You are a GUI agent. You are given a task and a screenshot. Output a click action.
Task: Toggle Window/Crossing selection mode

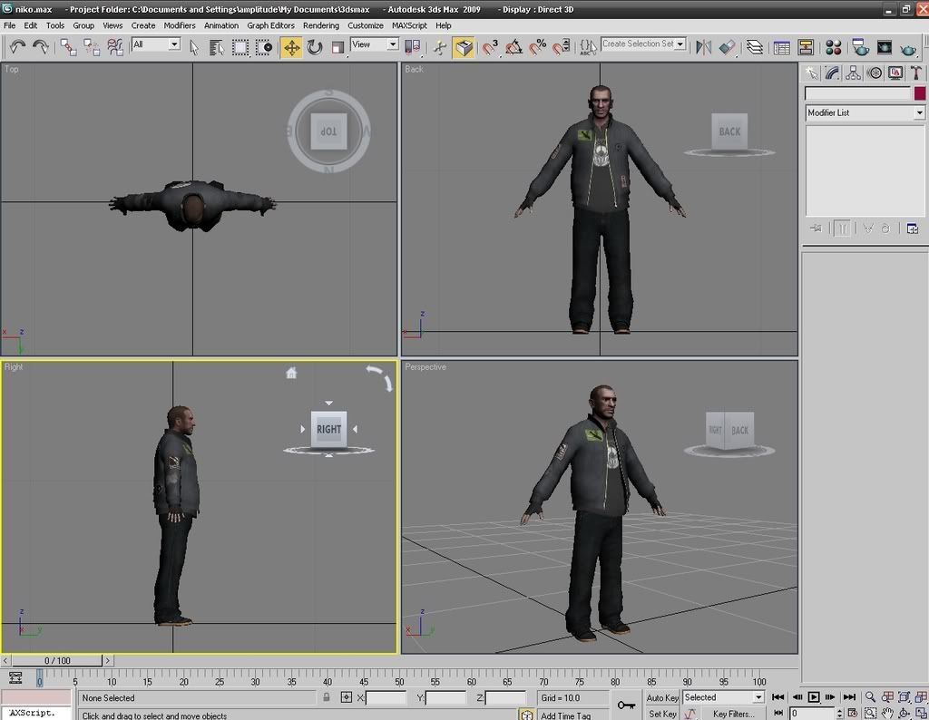[x=264, y=47]
